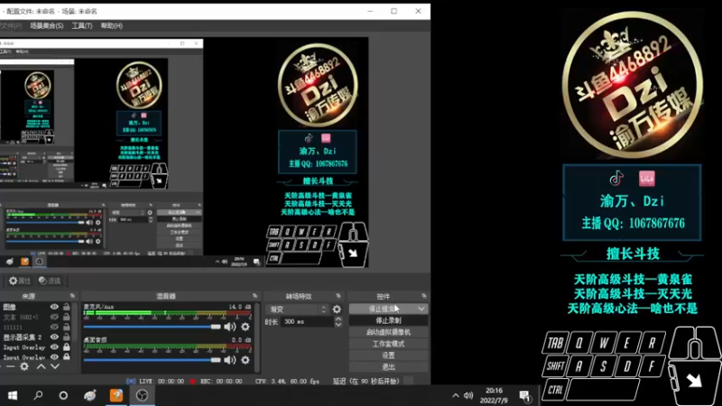Lock the 文本 (GDI+) source

pos(66,317)
